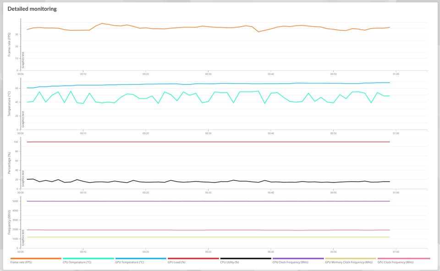
Task: Click the teal CPU Temperature legend color bar
Action: click(88, 258)
